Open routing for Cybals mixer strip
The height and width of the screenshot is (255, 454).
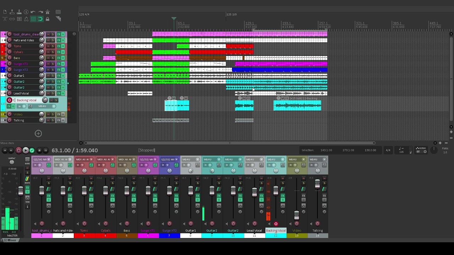112,190
